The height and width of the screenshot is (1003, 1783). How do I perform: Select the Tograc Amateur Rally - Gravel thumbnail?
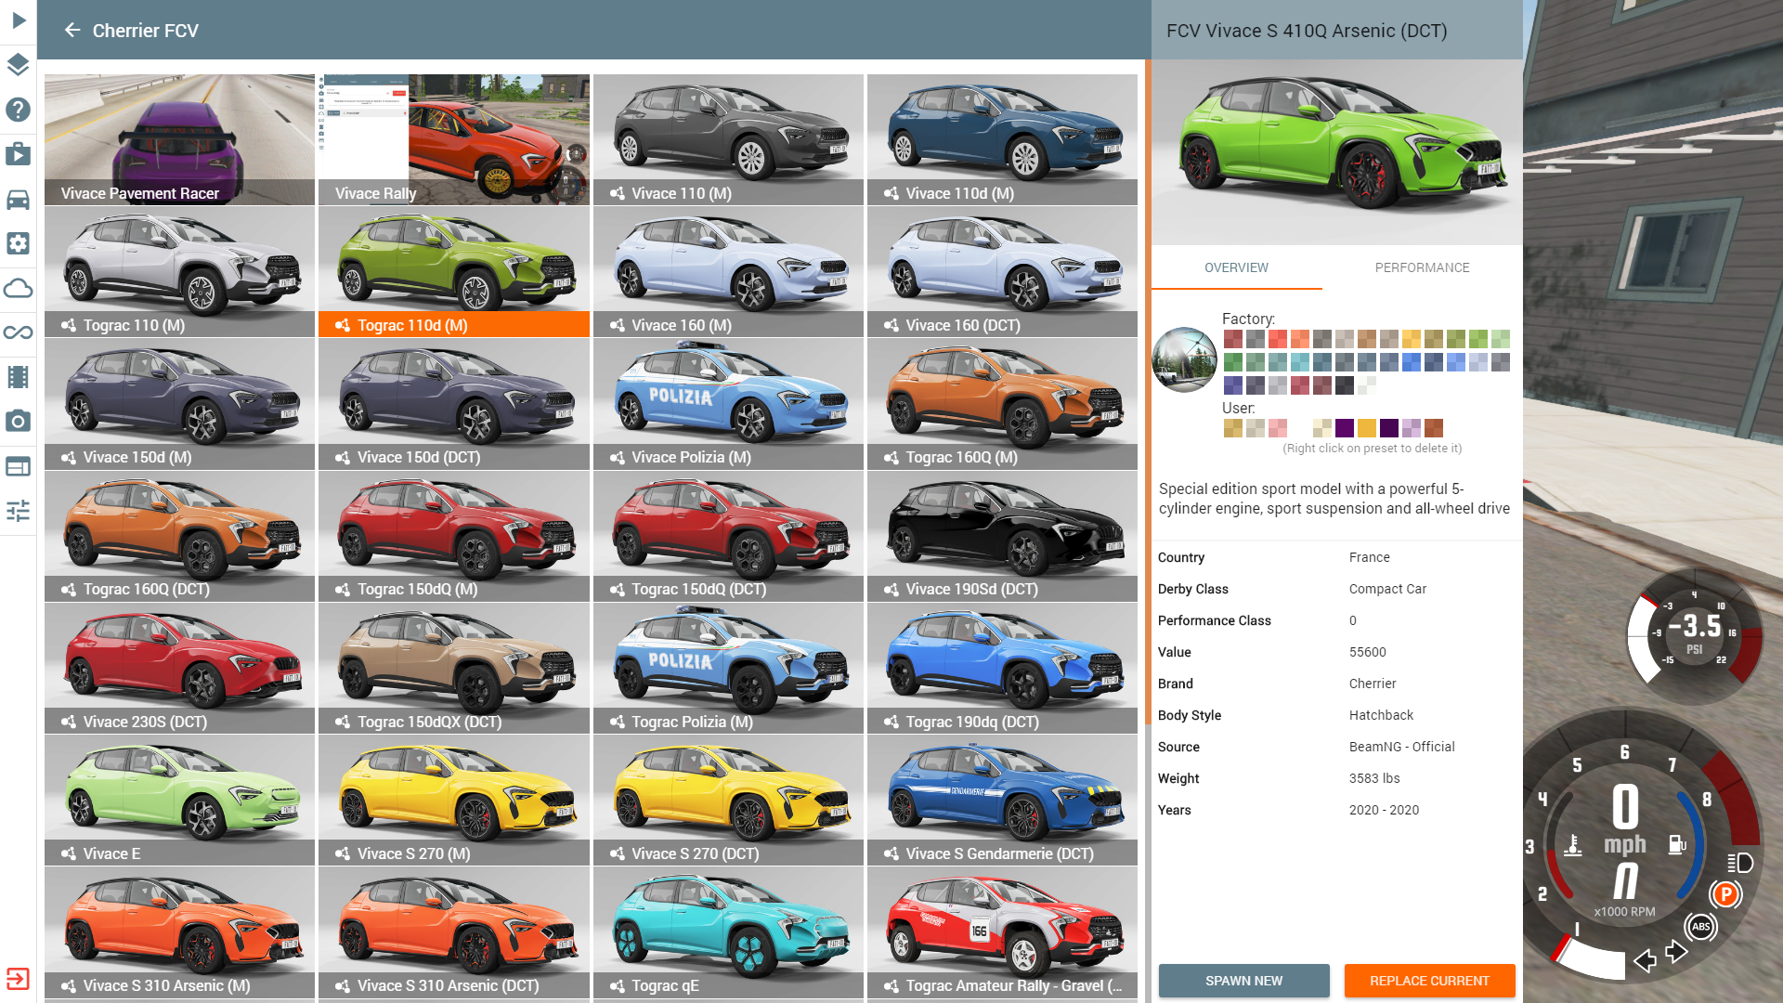[1002, 931]
